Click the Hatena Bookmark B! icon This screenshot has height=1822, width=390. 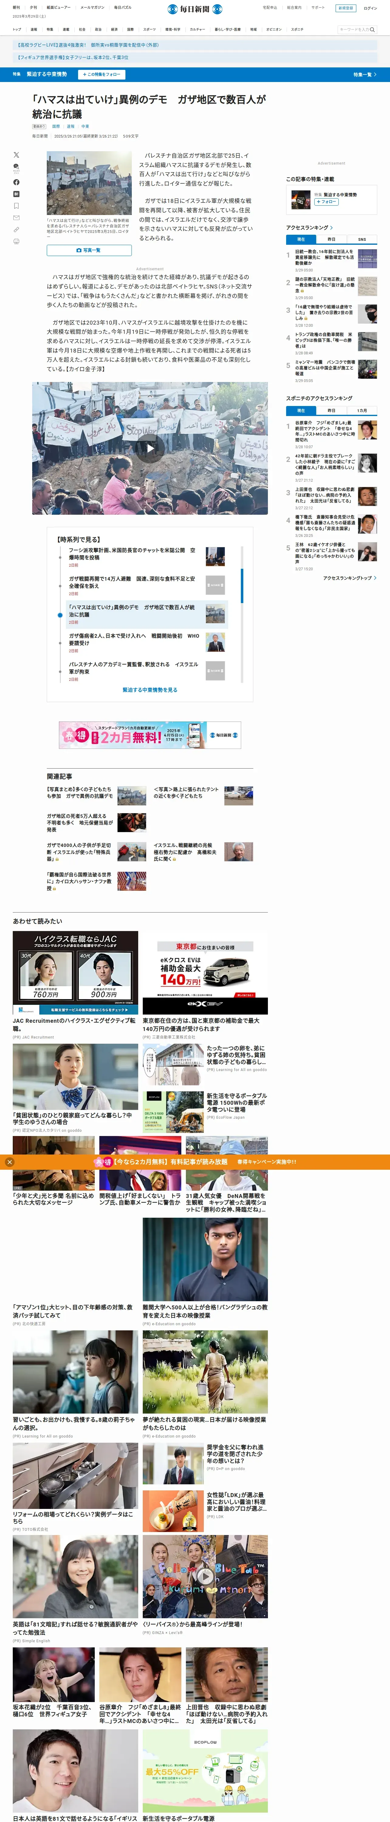(16, 194)
